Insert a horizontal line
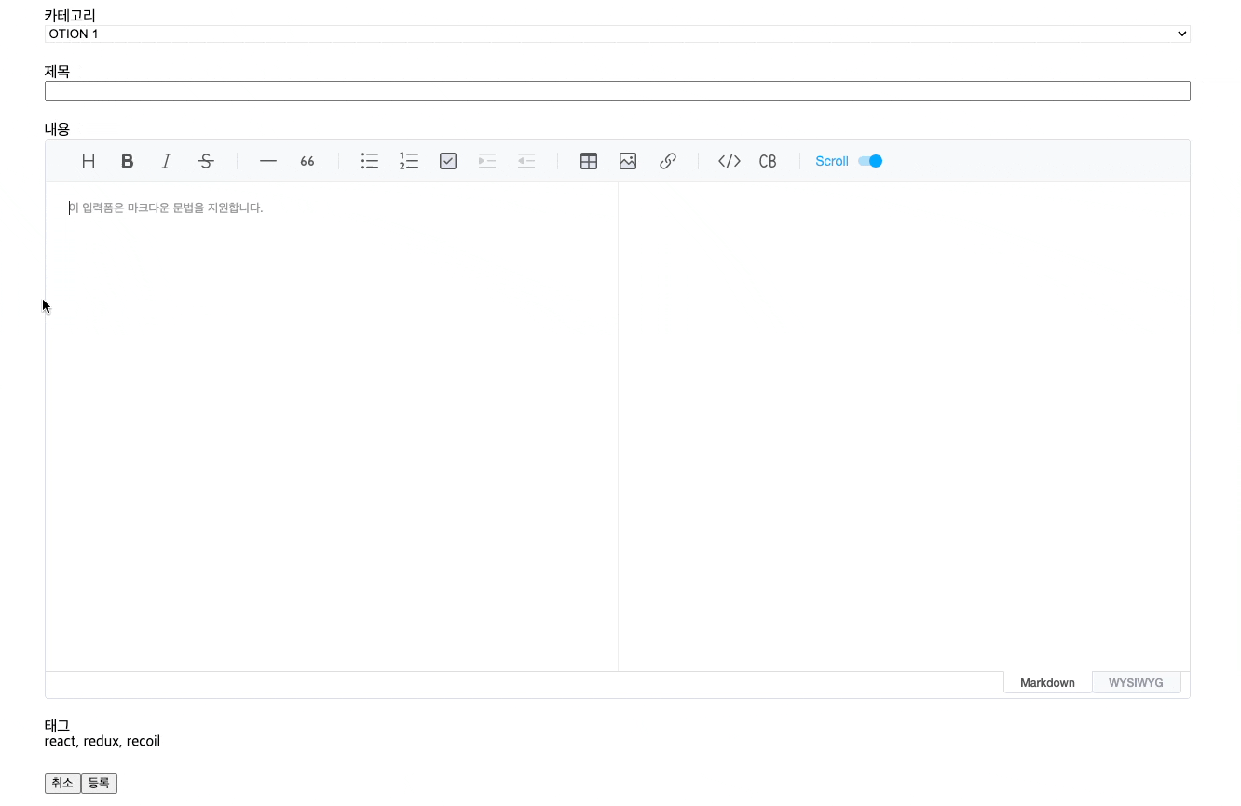 click(x=267, y=160)
